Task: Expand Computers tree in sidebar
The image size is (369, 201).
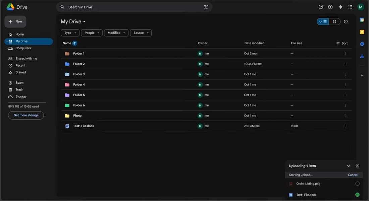Action: [7, 49]
